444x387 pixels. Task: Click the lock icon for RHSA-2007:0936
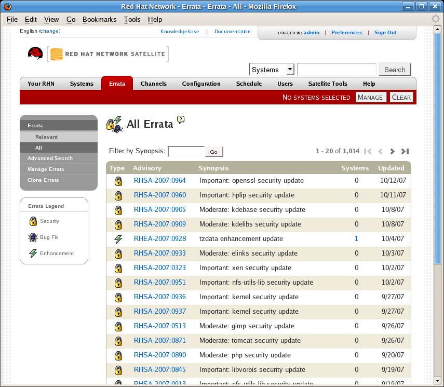pyautogui.click(x=118, y=297)
